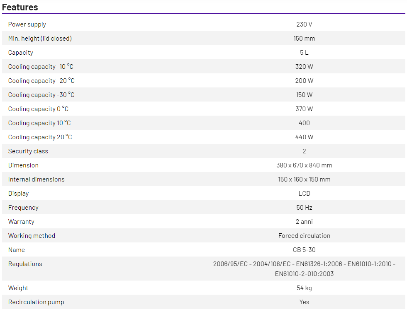This screenshot has height=310, width=407.
Task: Click the 50 Hz frequency value
Action: click(304, 208)
